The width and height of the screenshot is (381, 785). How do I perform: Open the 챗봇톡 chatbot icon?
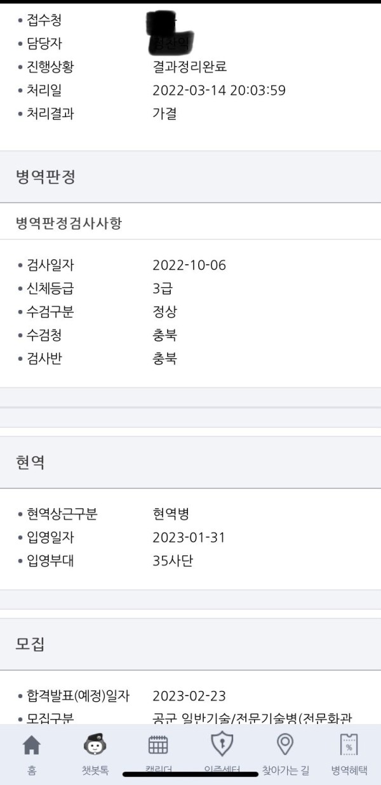coord(95,744)
